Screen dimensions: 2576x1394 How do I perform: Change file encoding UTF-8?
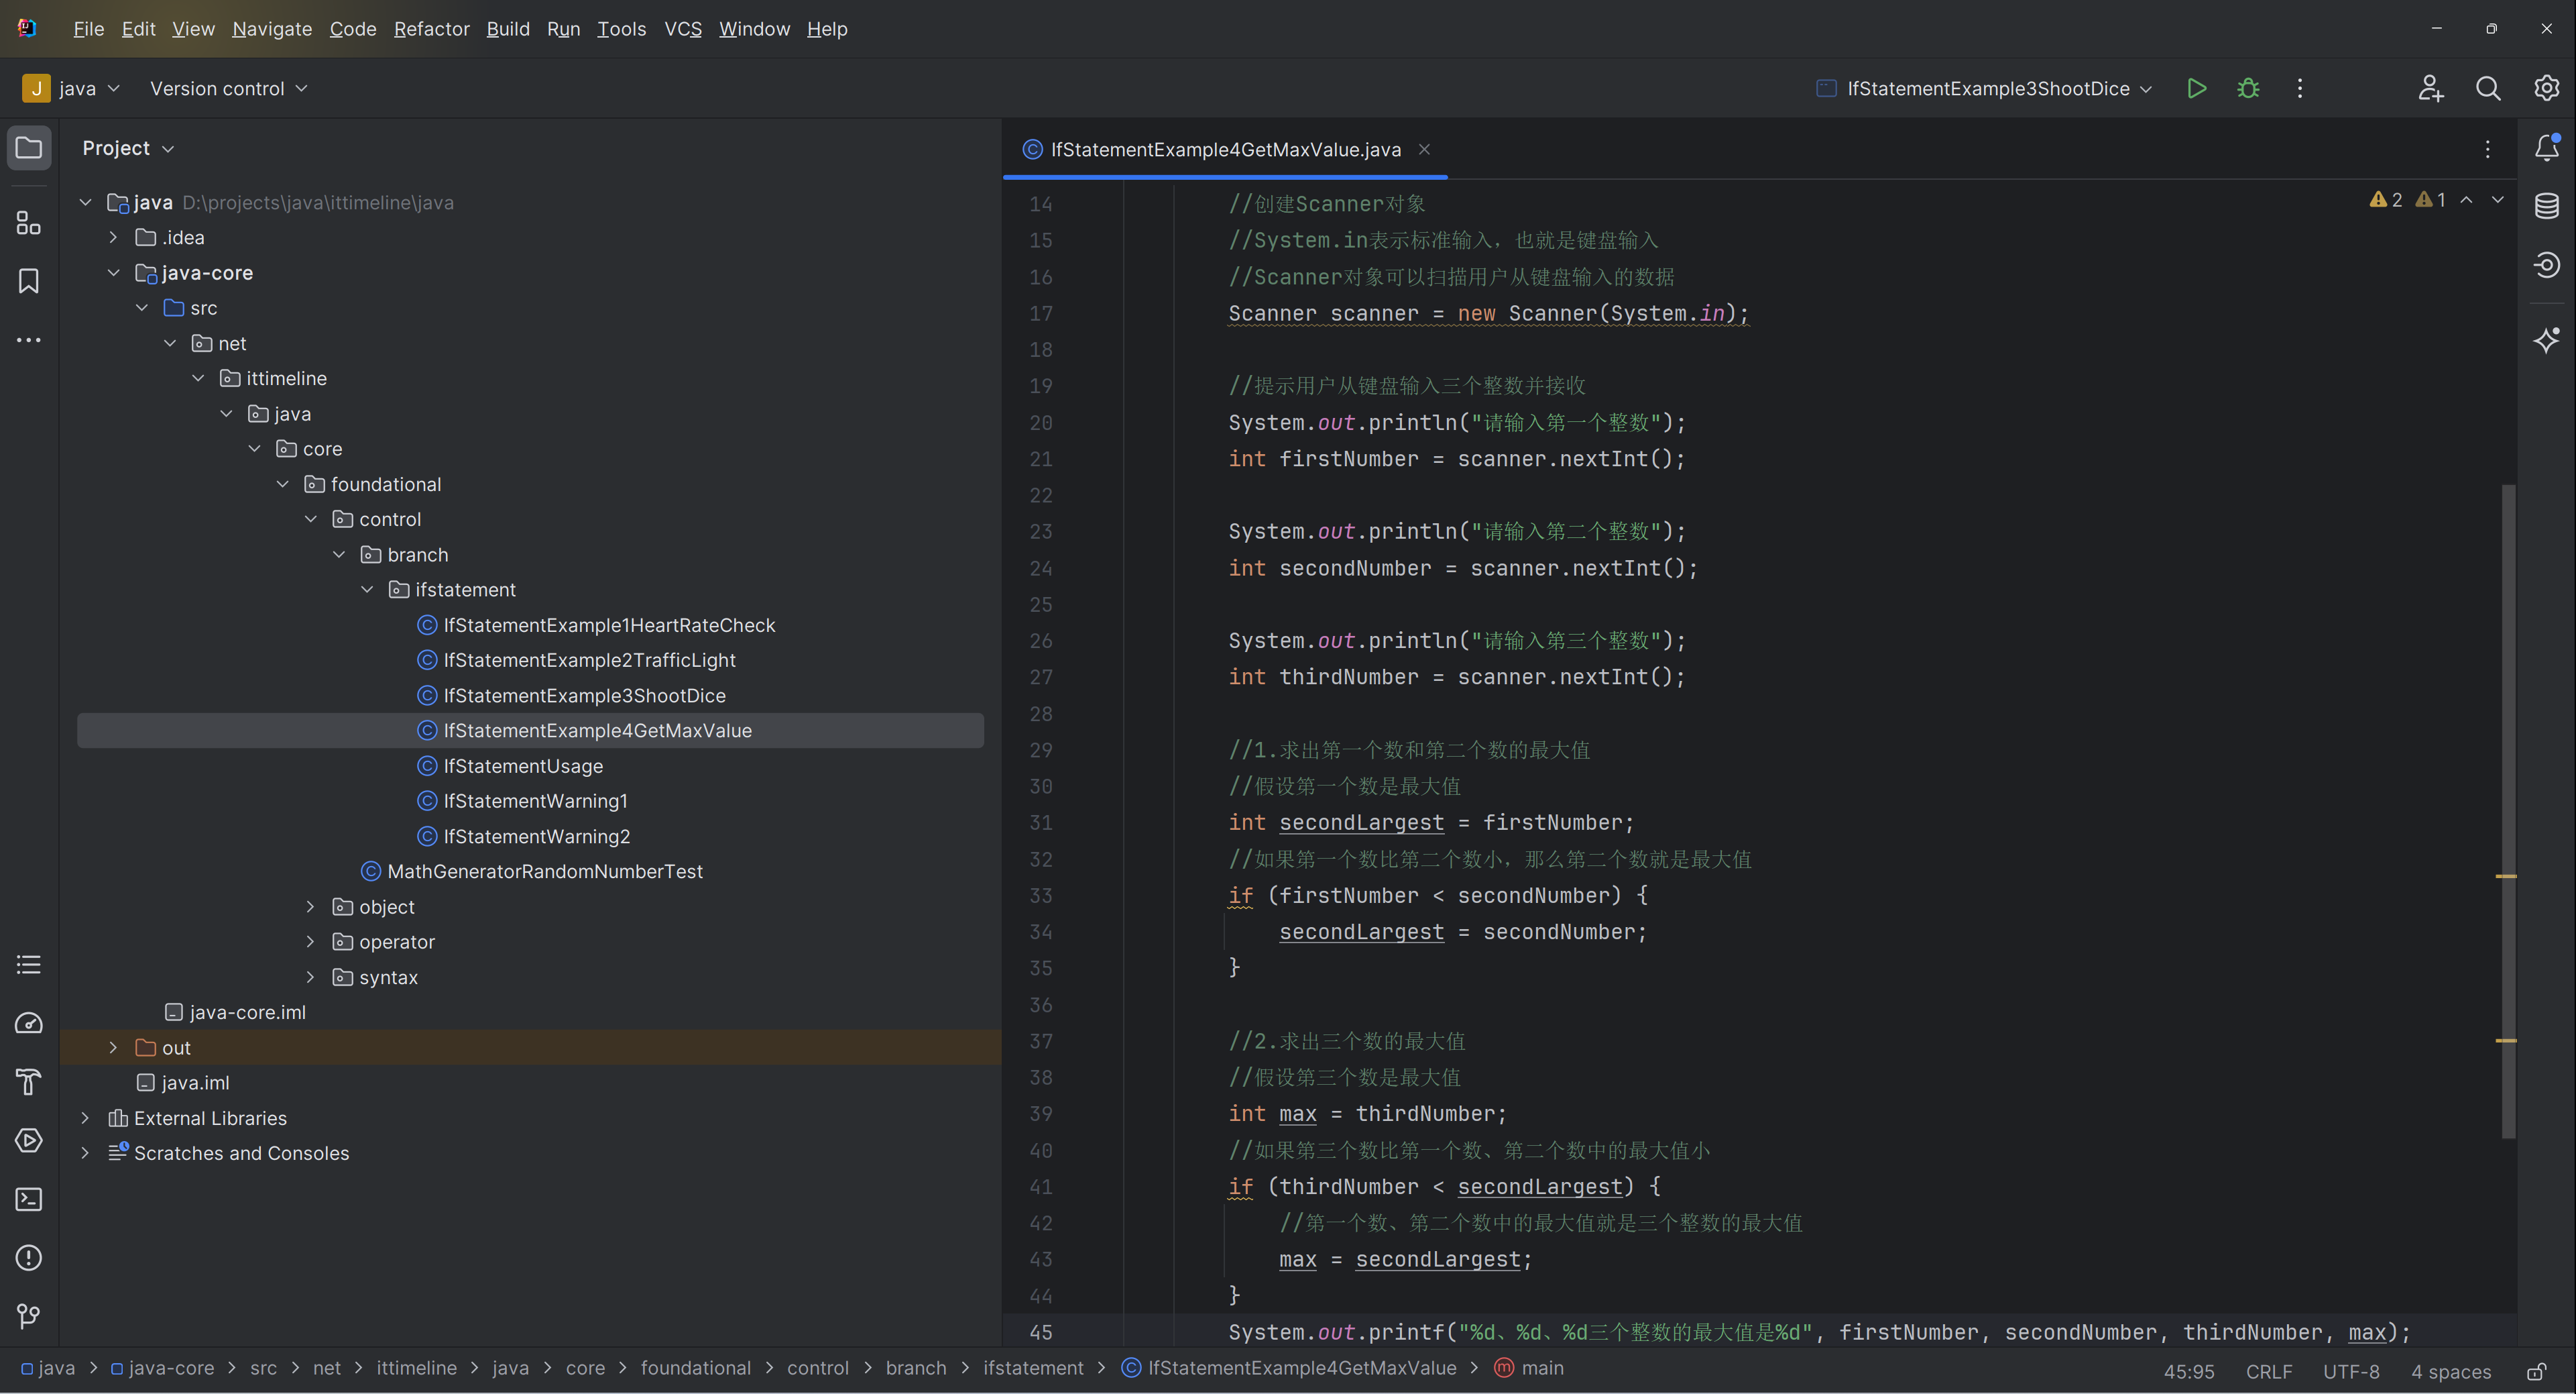2351,1371
